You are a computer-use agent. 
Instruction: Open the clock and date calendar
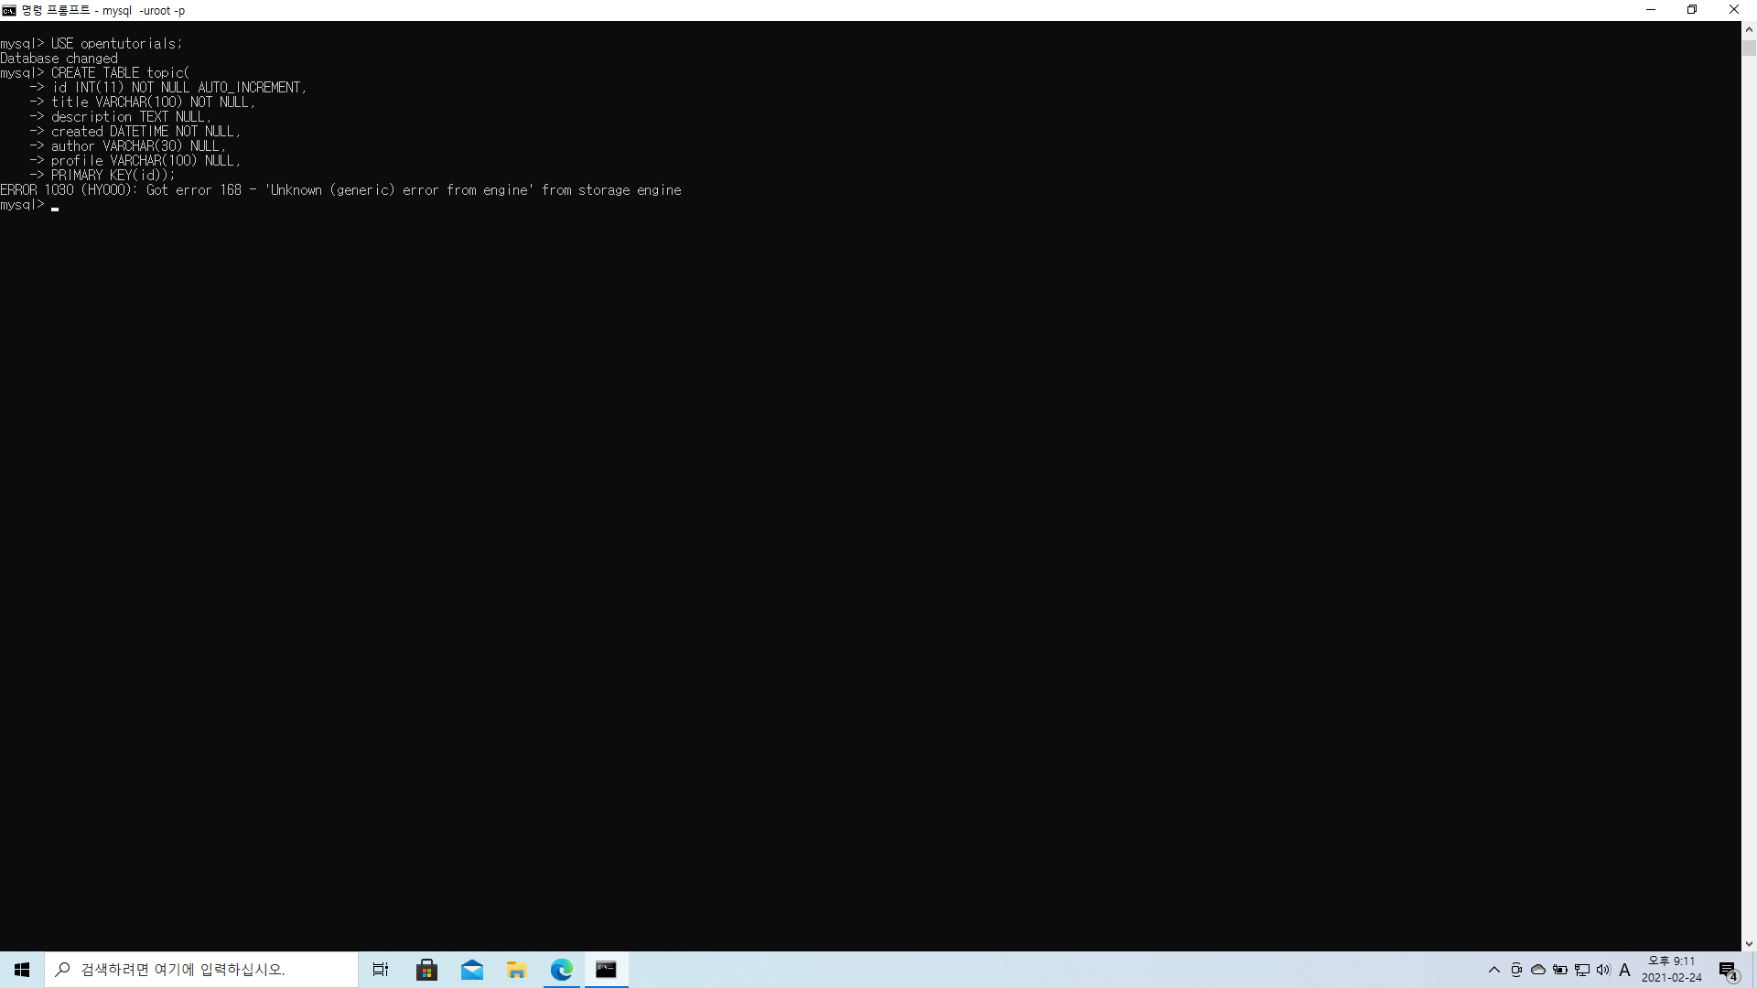coord(1671,970)
